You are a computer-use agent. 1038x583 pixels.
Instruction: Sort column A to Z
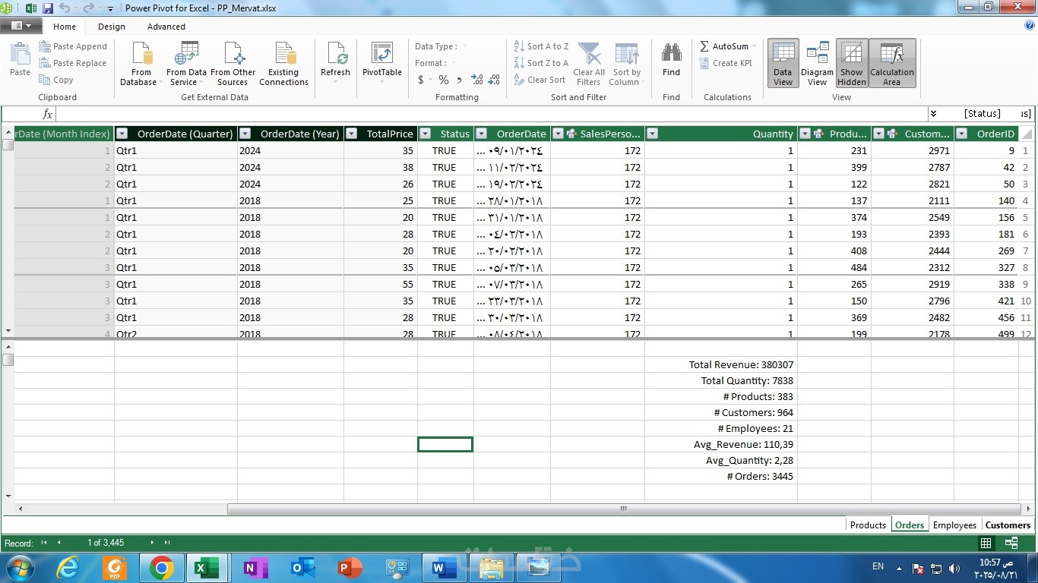pos(541,46)
